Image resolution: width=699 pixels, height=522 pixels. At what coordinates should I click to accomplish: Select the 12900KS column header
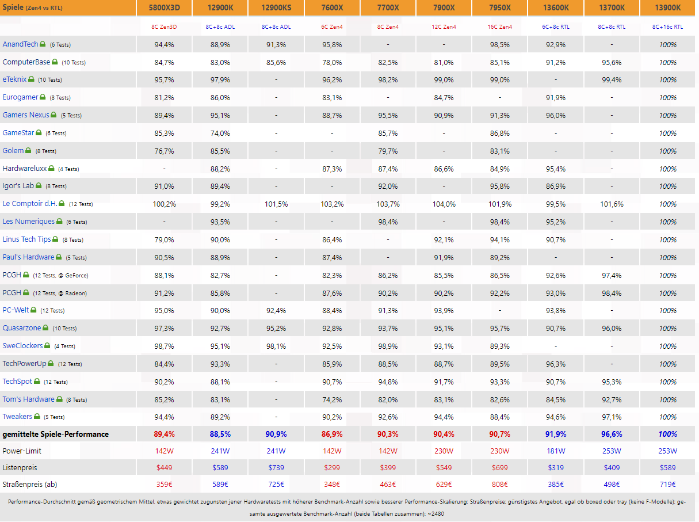click(276, 7)
